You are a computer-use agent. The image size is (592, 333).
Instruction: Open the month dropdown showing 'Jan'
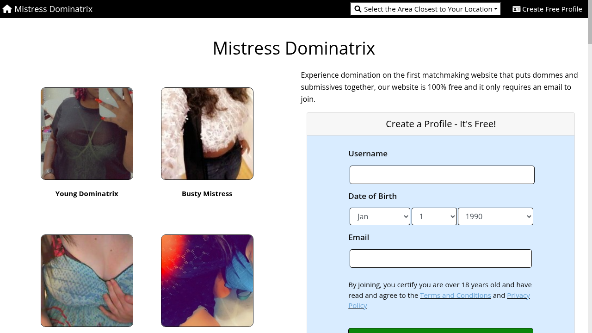tap(379, 216)
